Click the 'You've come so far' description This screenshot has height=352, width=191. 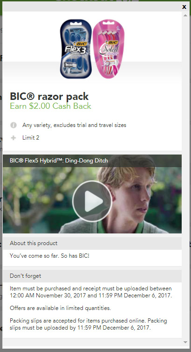(49, 256)
